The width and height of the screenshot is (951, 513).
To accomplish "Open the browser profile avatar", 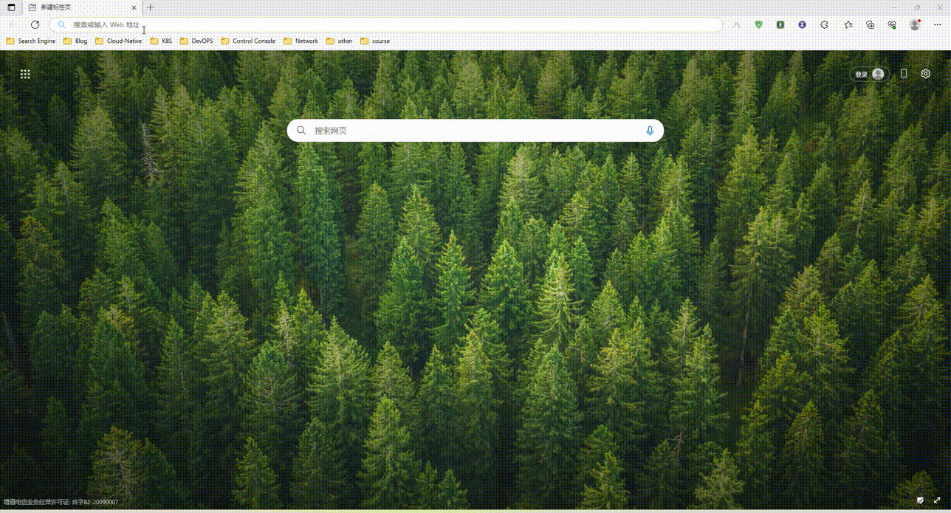I will [915, 24].
